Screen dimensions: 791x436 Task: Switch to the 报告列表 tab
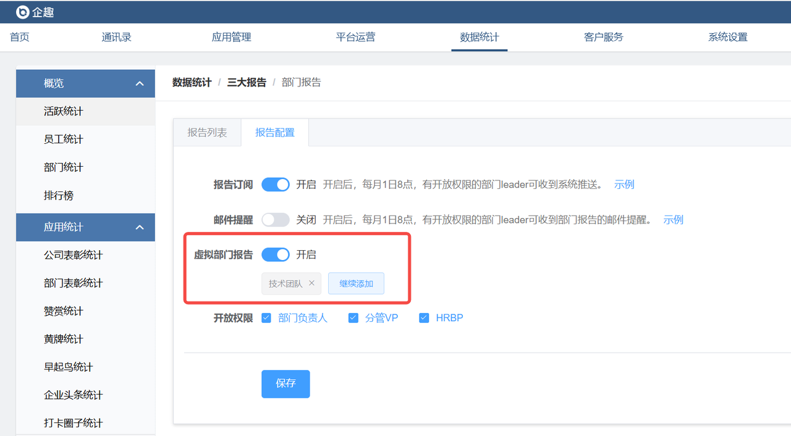[207, 133]
